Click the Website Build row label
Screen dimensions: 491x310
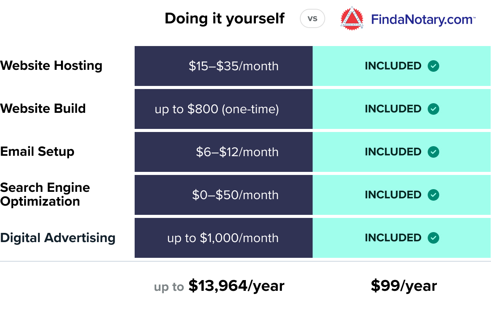(x=43, y=109)
